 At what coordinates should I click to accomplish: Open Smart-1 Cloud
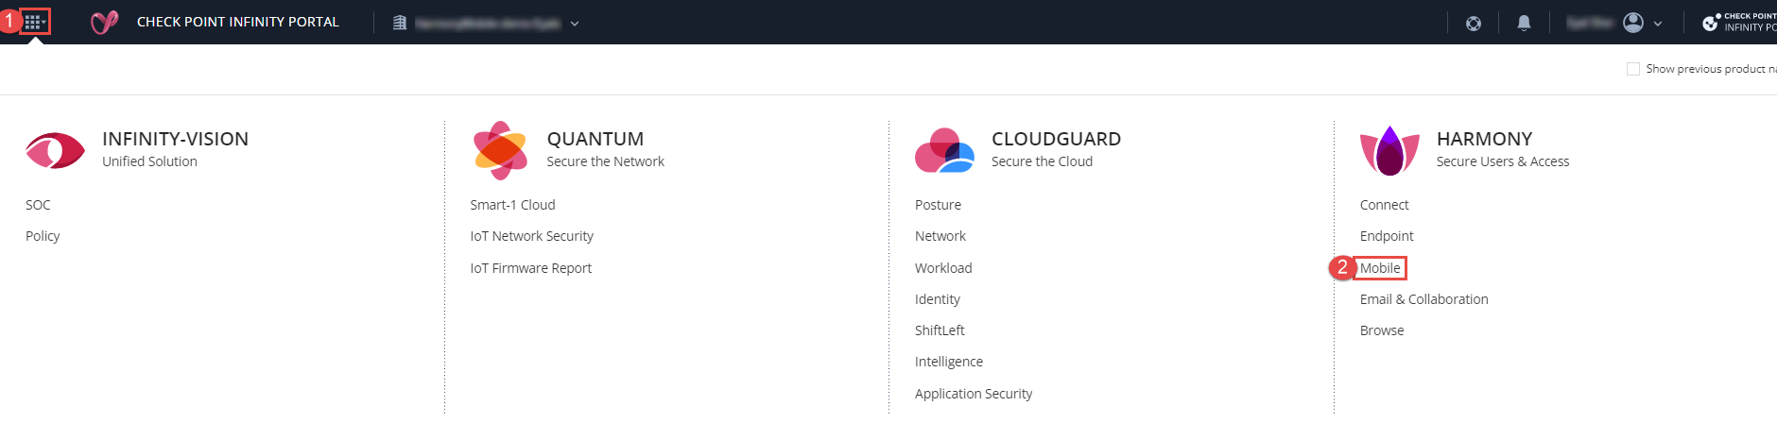(512, 205)
